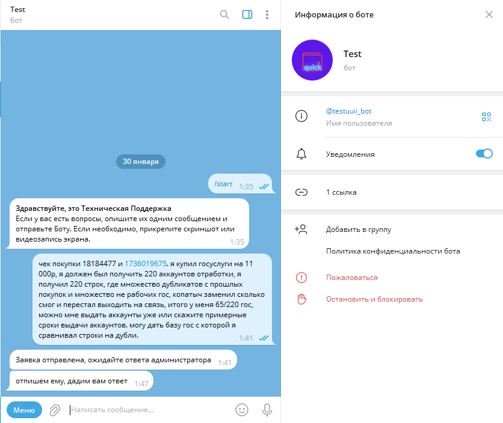Click the link chain icon
The height and width of the screenshot is (423, 503).
(x=301, y=192)
